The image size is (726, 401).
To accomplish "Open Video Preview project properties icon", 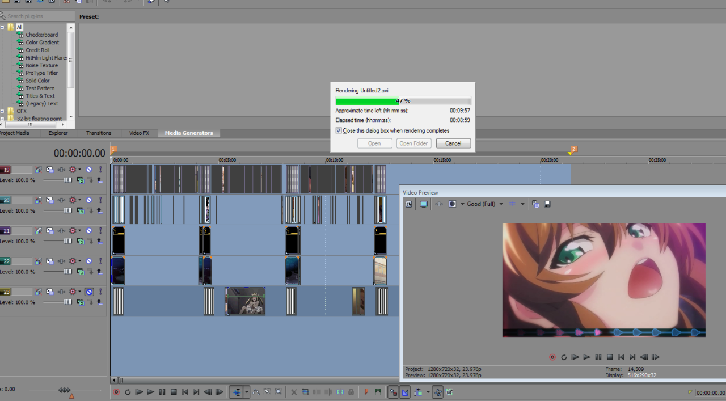I will point(408,204).
